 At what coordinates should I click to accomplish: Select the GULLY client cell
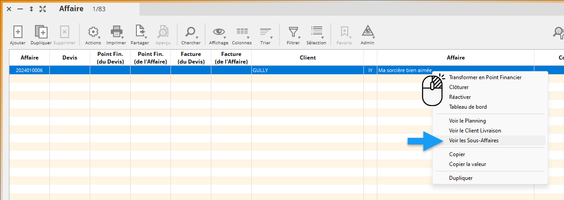307,70
